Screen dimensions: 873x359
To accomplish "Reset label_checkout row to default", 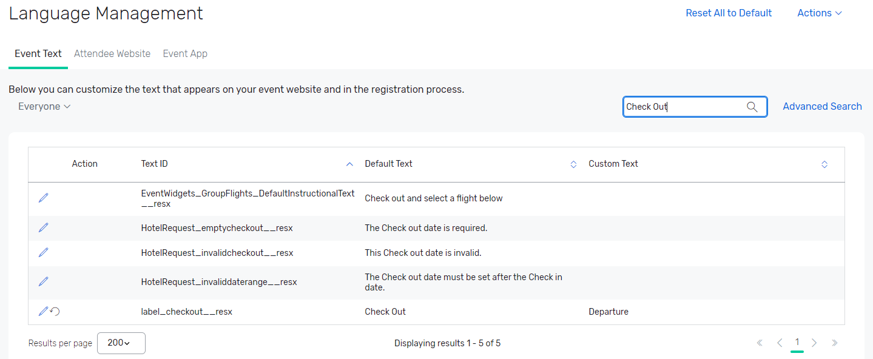I will 55,312.
